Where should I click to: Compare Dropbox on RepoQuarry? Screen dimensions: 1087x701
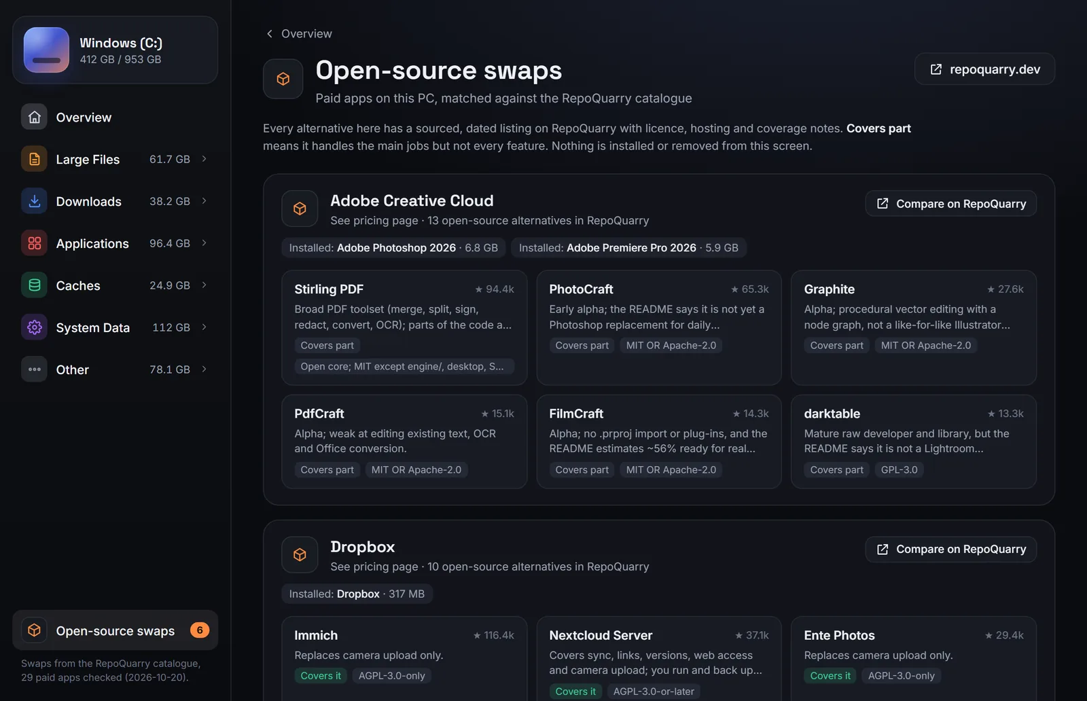pos(950,549)
